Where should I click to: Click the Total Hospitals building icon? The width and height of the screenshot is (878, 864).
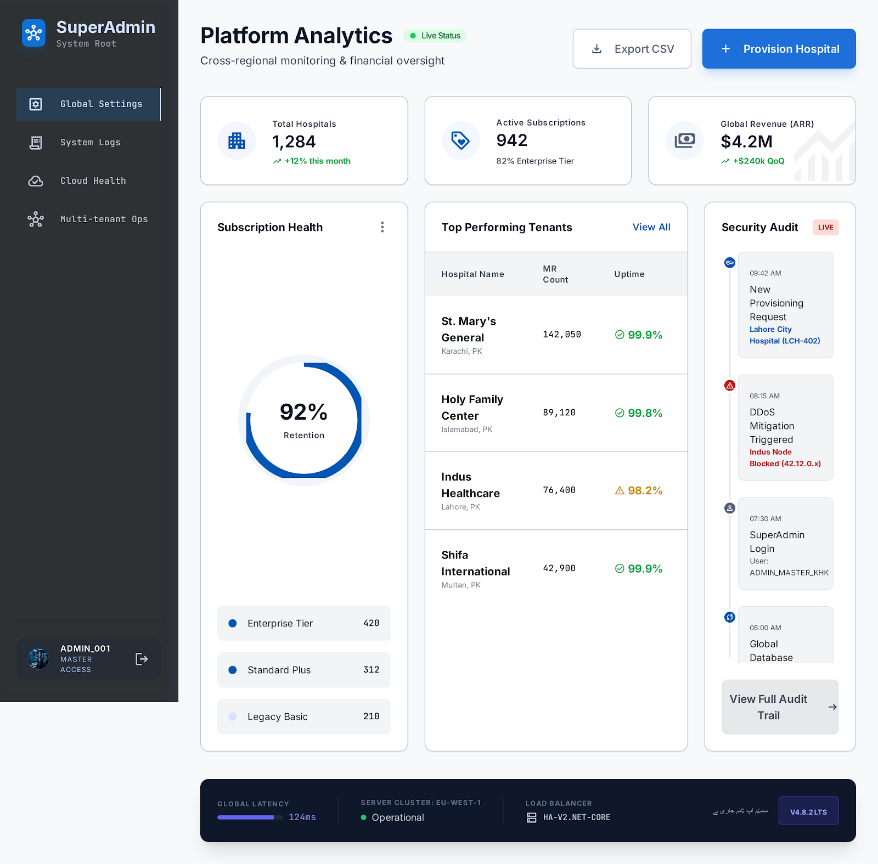pos(237,141)
